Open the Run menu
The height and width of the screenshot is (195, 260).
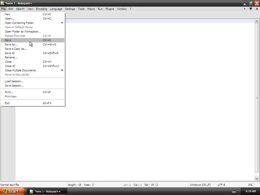tap(100, 9)
